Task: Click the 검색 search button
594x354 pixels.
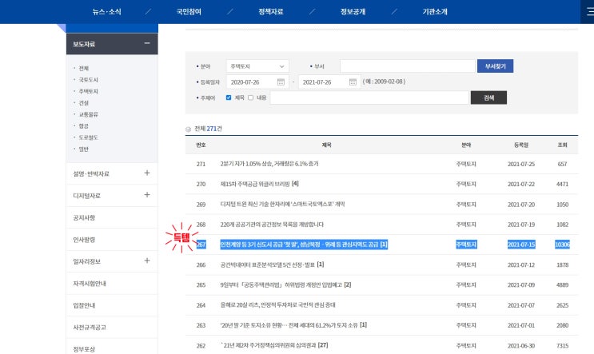Action: click(488, 97)
